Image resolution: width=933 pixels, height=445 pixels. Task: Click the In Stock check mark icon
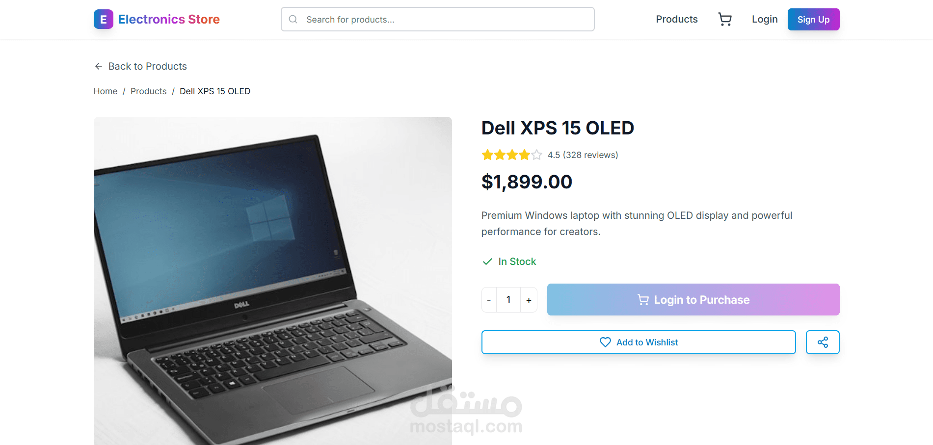[487, 262]
